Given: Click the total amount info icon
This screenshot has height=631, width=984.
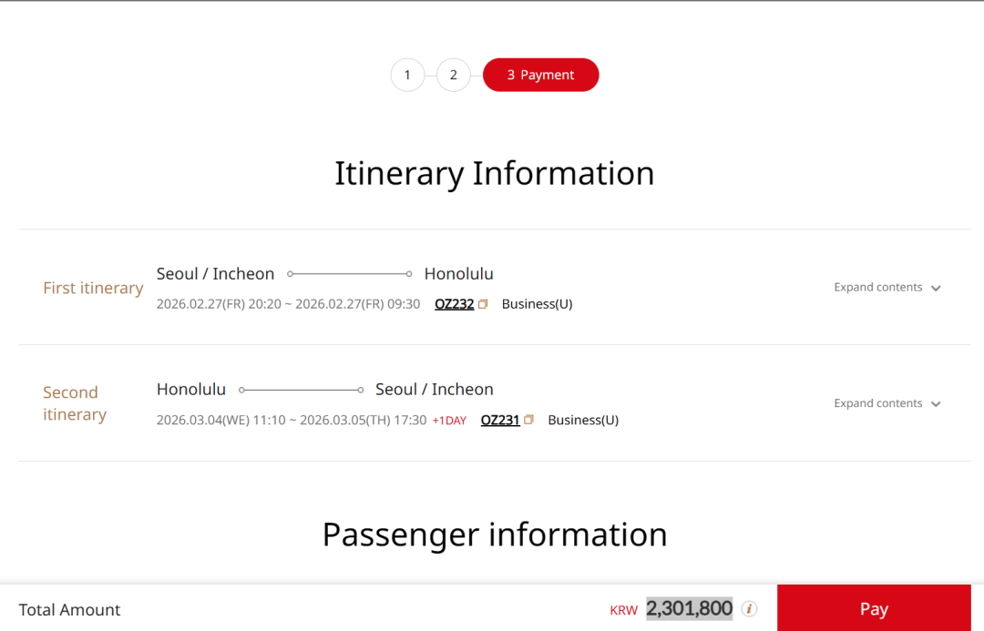Looking at the screenshot, I should pyautogui.click(x=749, y=609).
